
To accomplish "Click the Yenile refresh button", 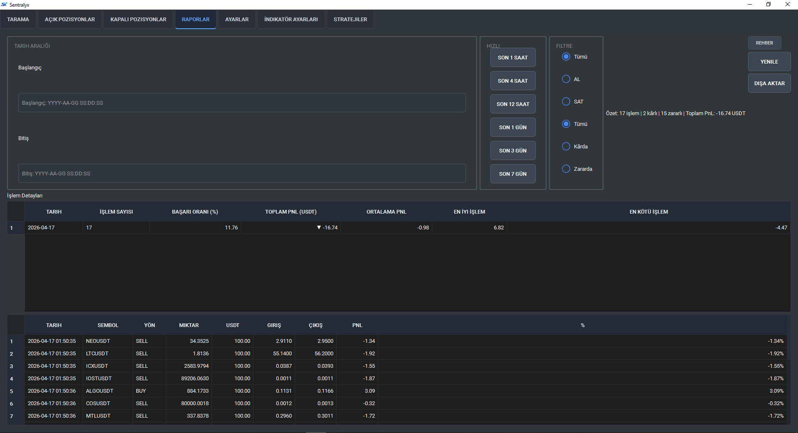I will click(x=769, y=62).
